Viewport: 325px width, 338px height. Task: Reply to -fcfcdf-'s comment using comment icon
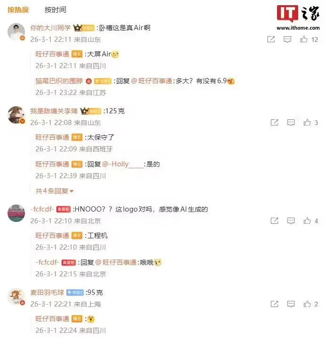(x=291, y=221)
